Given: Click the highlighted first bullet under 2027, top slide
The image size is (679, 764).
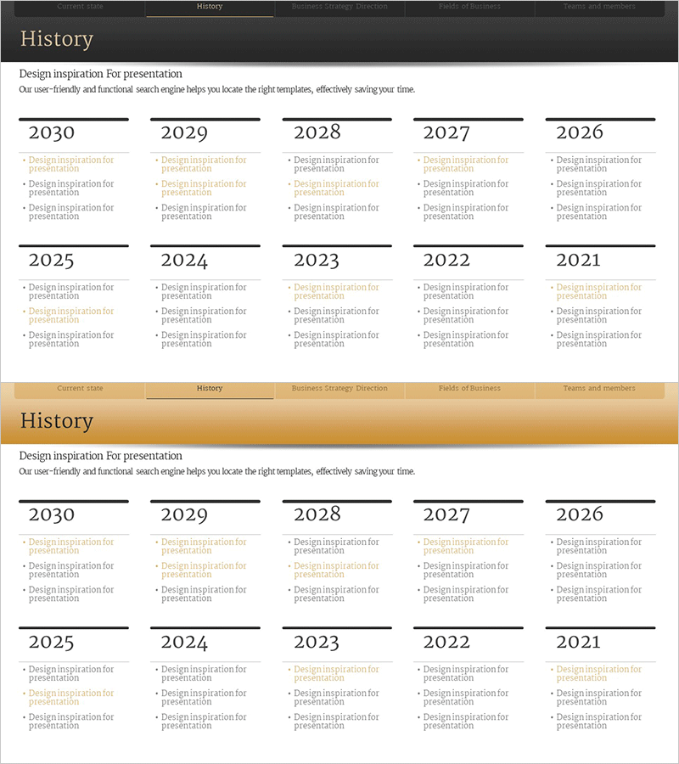Looking at the screenshot, I should coord(465,165).
